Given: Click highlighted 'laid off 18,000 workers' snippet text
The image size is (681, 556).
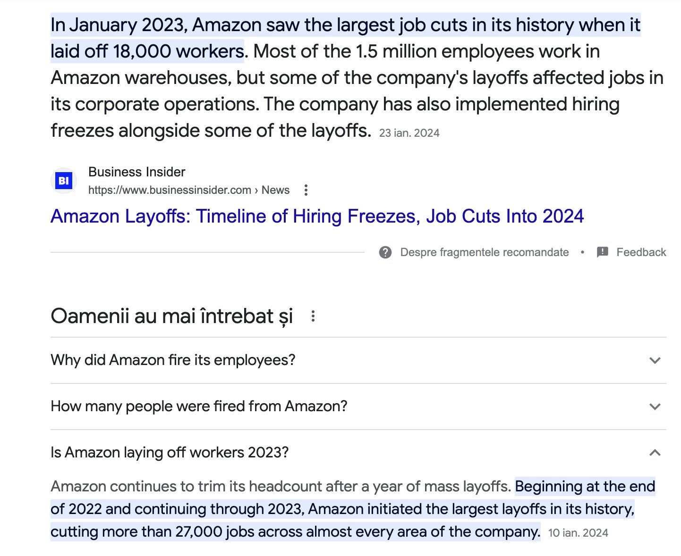Looking at the screenshot, I should (147, 51).
